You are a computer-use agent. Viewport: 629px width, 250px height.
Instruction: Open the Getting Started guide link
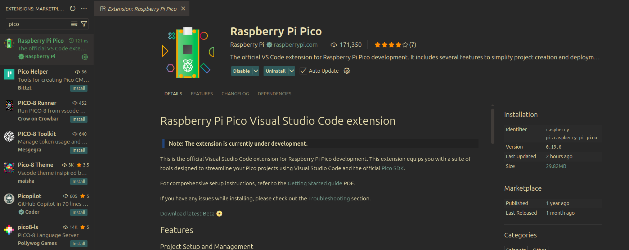tap(315, 183)
